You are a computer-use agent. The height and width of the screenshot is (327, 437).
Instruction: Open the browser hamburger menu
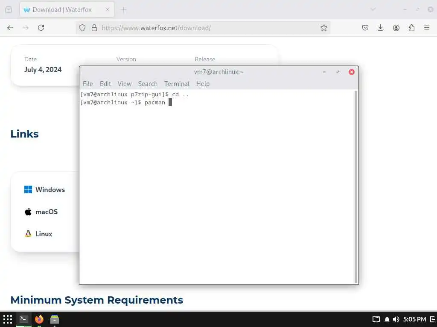click(427, 28)
